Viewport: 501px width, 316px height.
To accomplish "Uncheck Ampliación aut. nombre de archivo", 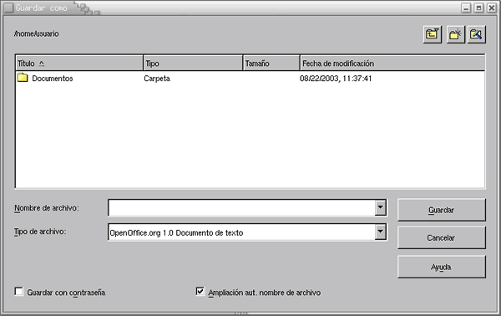I will pos(200,292).
